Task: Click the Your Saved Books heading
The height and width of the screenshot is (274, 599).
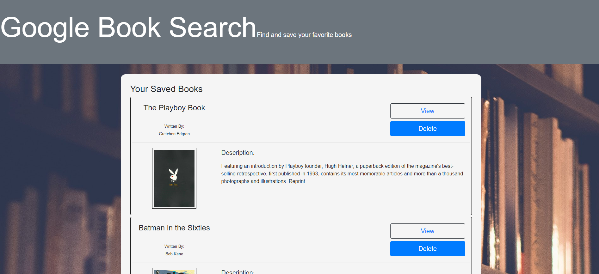Action: point(166,89)
